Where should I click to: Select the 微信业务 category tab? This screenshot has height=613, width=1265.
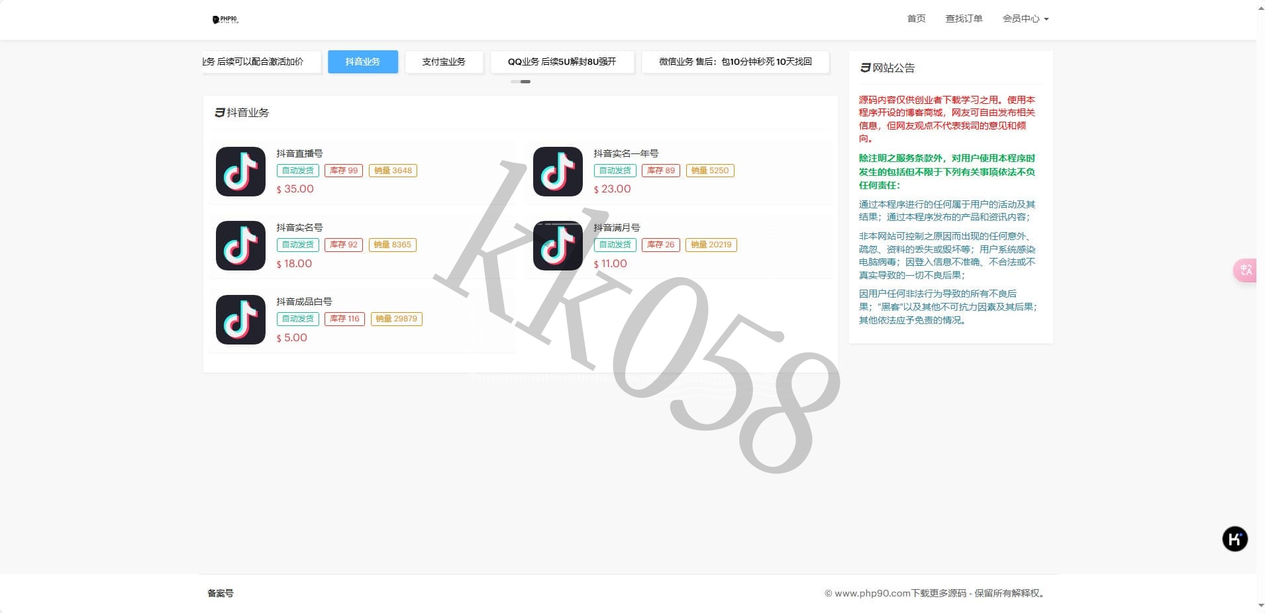coord(734,61)
